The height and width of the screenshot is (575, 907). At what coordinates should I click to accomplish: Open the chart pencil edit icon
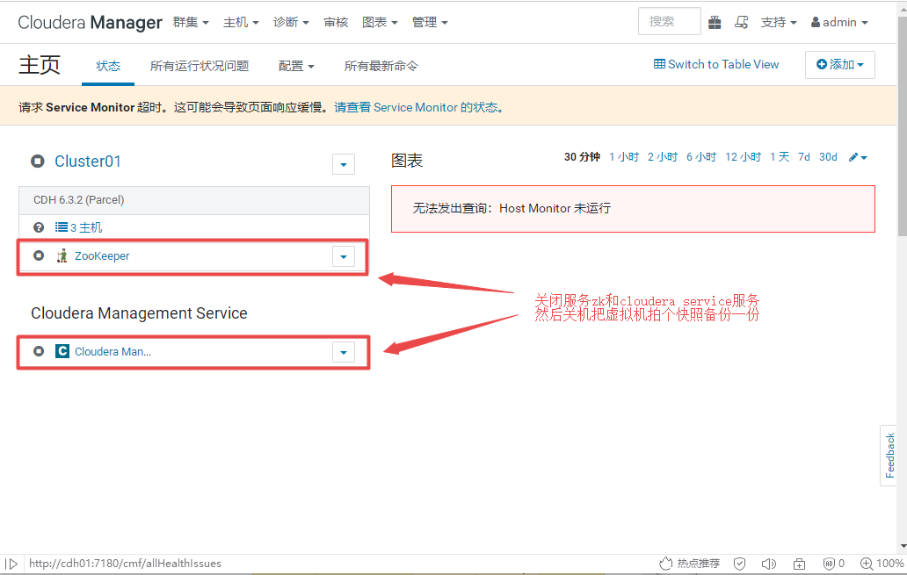858,157
